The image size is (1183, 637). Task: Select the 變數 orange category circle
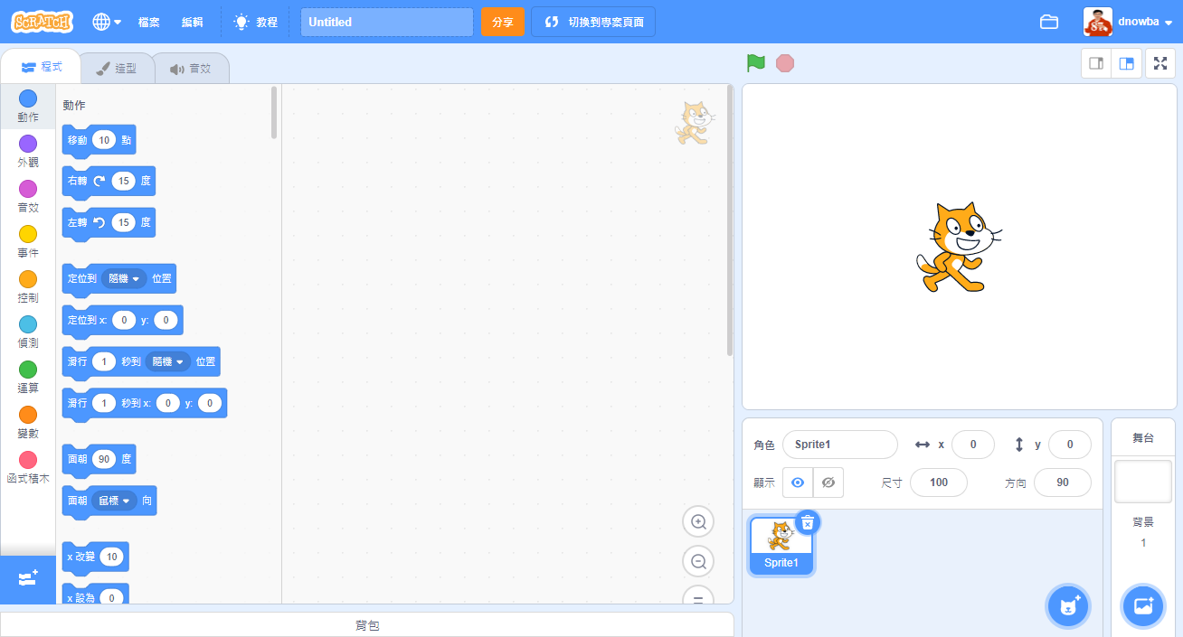pos(28,415)
